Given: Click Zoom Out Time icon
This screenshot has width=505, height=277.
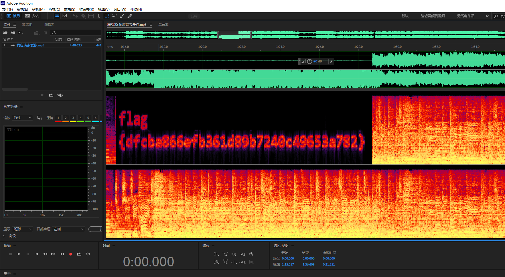Looking at the screenshot, I should 225,262.
